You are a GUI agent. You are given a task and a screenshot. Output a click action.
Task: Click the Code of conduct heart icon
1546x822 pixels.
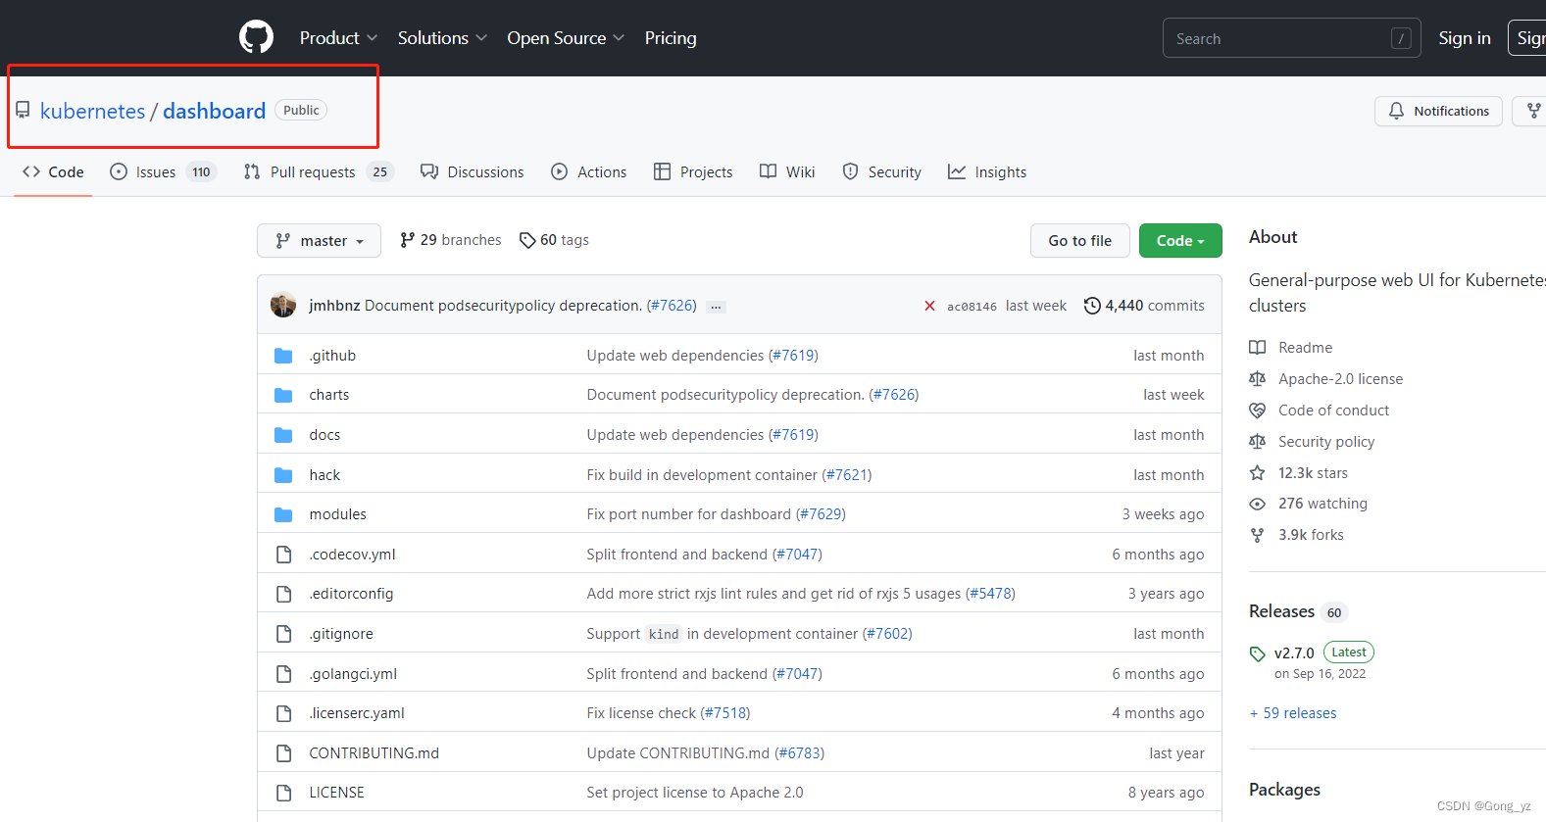pyautogui.click(x=1258, y=411)
